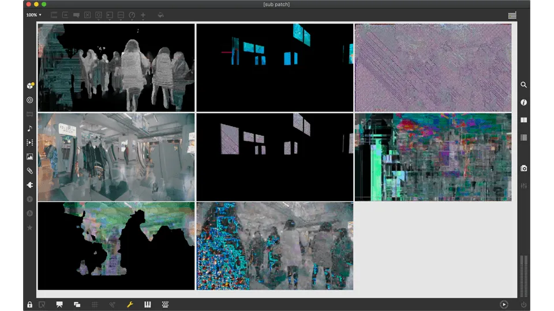554x311 pixels.
Task: Toggle the grid display at bottom toolbar
Action: point(95,305)
